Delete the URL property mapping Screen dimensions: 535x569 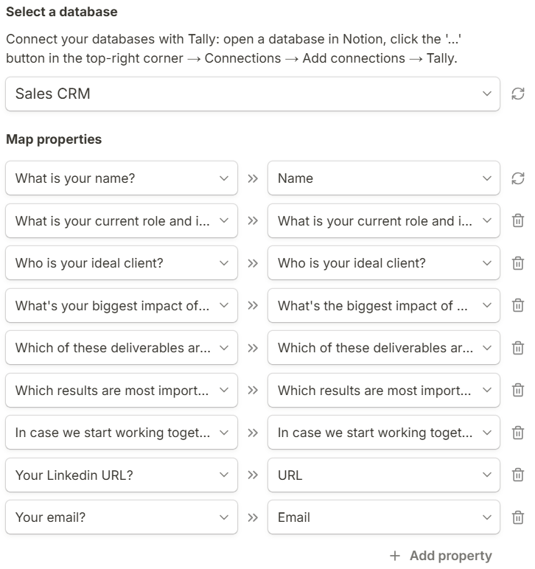(x=518, y=475)
